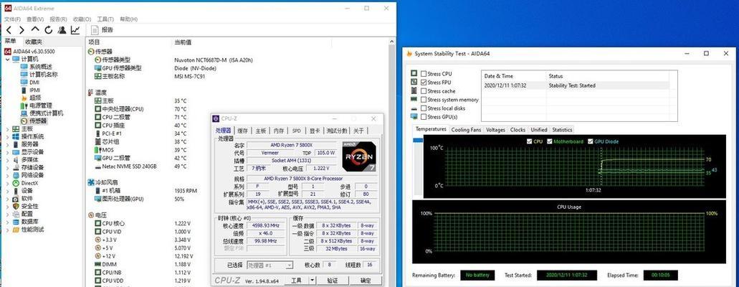This screenshot has height=287, width=739.
Task: Open the 报告(R) menu
Action: click(x=58, y=19)
